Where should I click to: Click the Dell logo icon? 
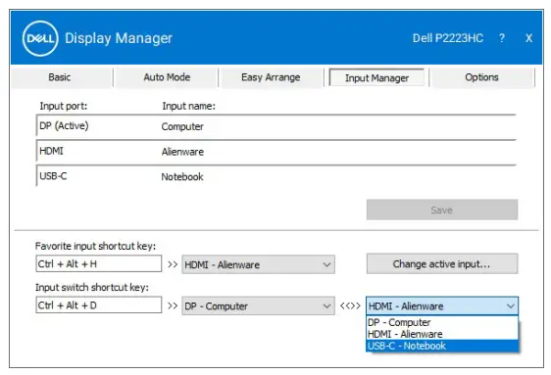pos(40,38)
